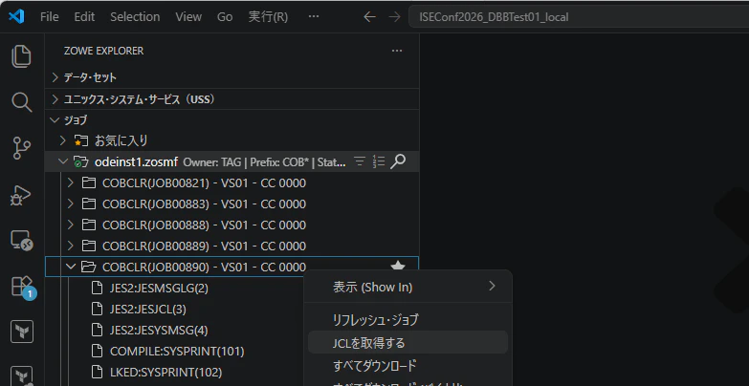The width and height of the screenshot is (749, 386).
Task: Click the search magnifier icon on odeinst1.zosmf
Action: [398, 161]
